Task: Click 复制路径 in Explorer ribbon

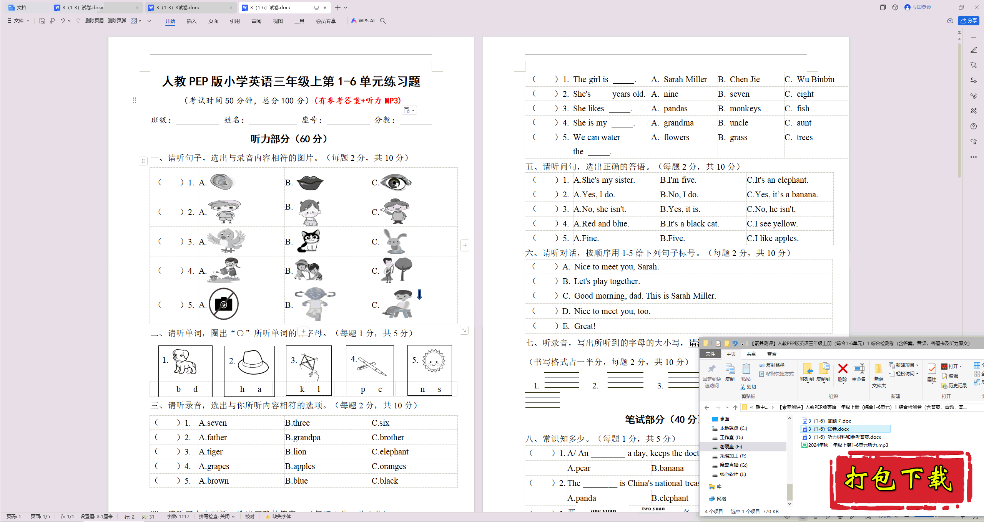Action: 771,365
